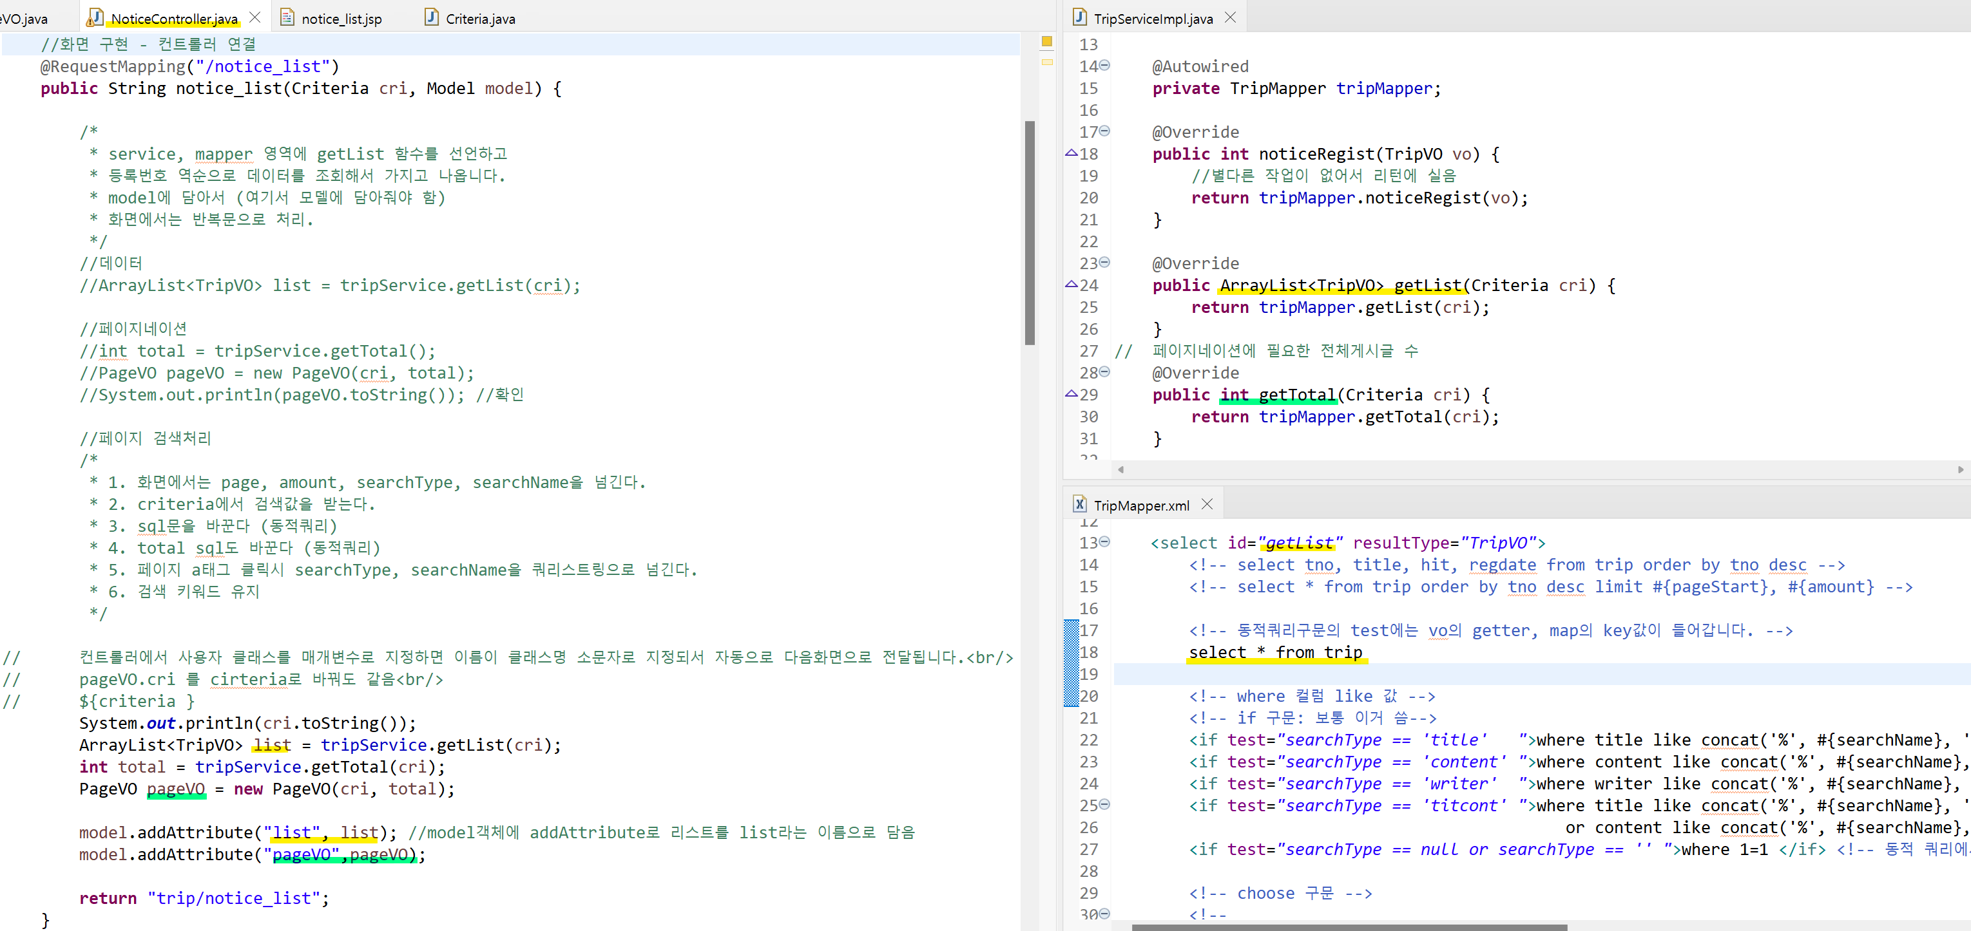The height and width of the screenshot is (931, 1971).
Task: Click the Java file icon on TripServiceImpl.java tab
Action: click(x=1080, y=17)
